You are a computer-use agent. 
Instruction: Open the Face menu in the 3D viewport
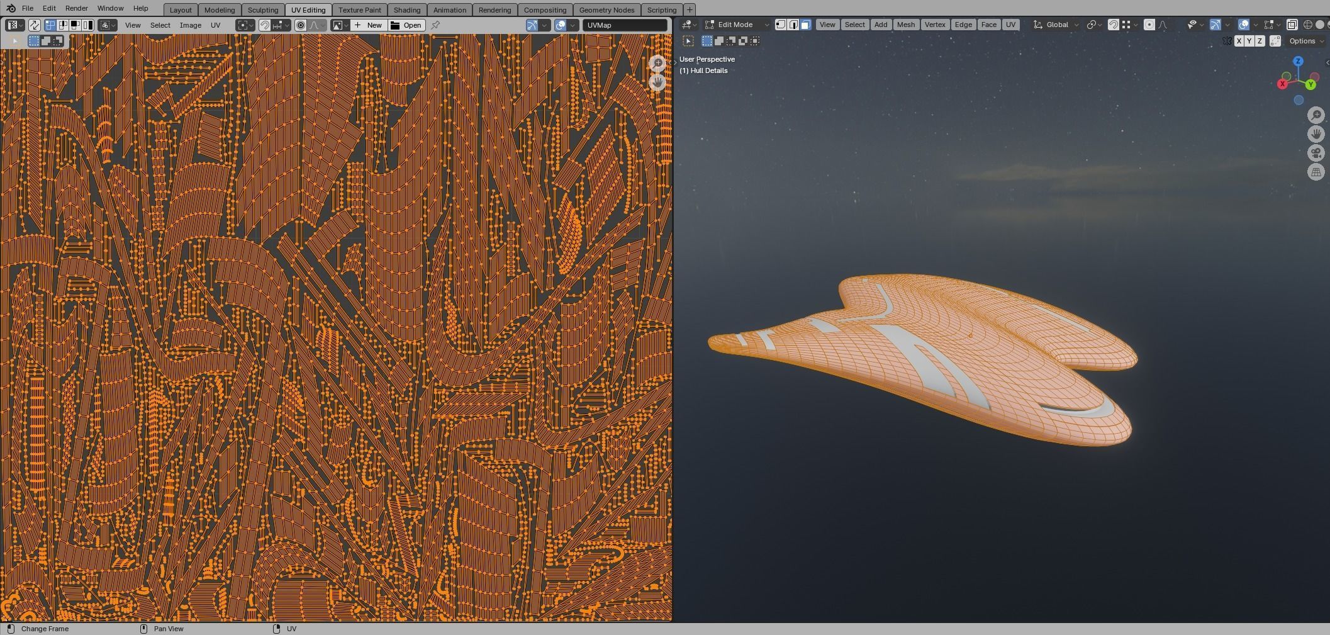[x=988, y=25]
